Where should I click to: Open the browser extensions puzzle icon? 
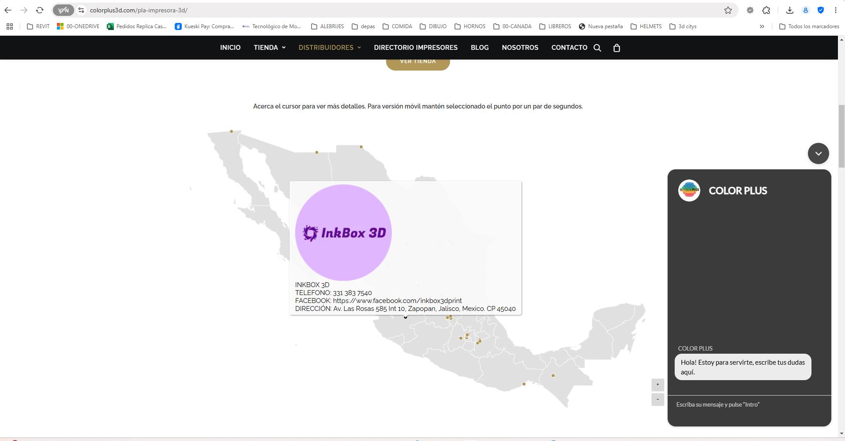(766, 10)
